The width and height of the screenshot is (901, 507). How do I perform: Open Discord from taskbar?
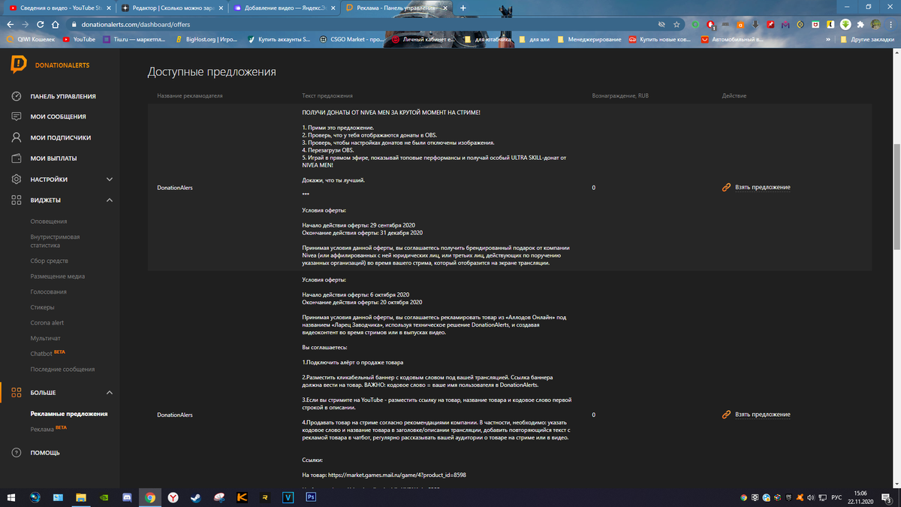click(127, 497)
